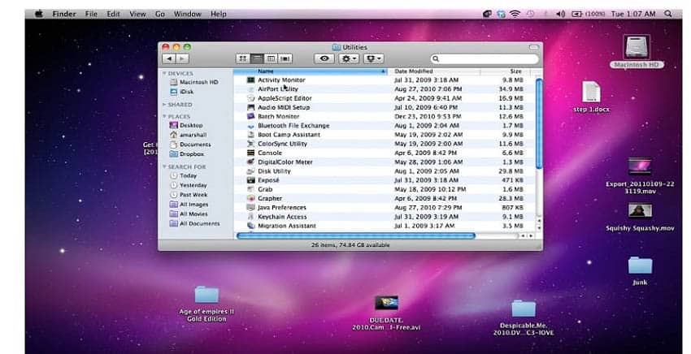
Task: Select Yesterday search in sidebar
Action: 188,185
